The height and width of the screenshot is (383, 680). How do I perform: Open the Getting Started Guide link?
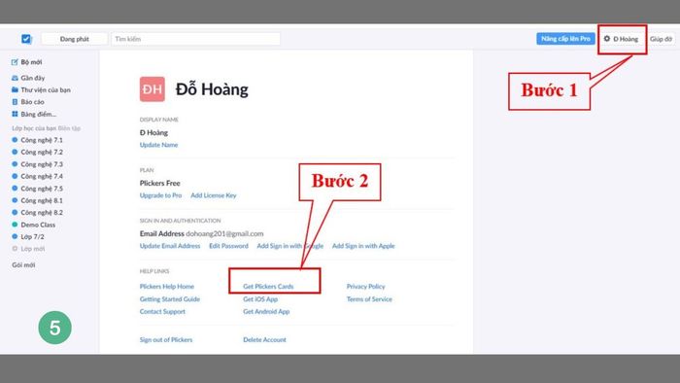coord(170,299)
